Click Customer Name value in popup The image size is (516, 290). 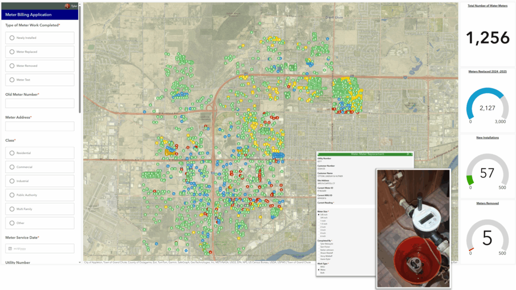tap(330, 176)
